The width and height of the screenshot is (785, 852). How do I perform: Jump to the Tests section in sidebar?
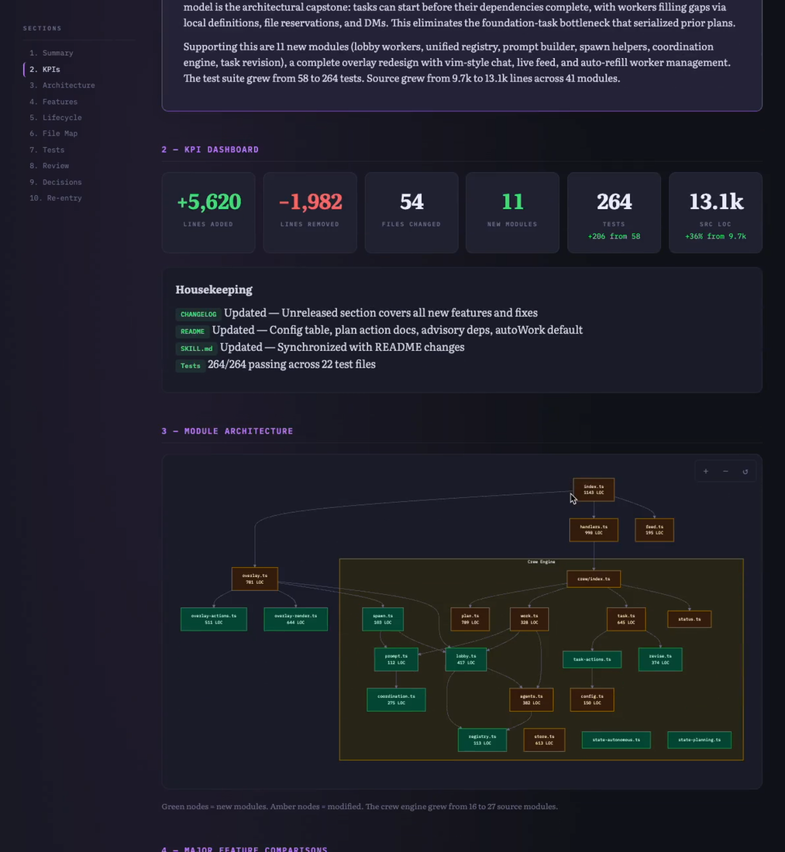(x=46, y=149)
